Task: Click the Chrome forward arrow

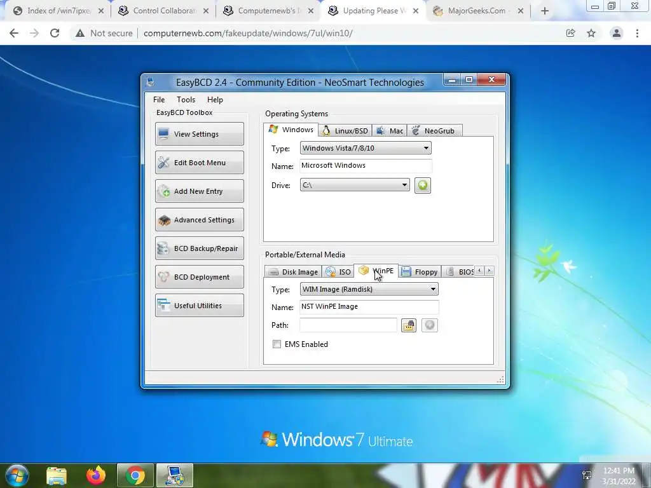Action: (34, 33)
